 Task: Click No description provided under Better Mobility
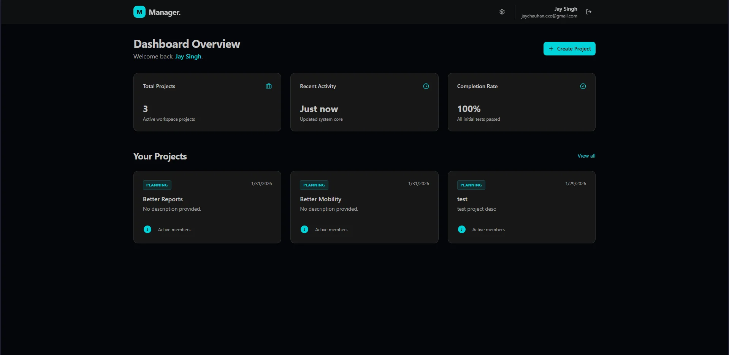329,209
